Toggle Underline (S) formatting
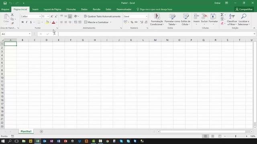 pos(31,22)
